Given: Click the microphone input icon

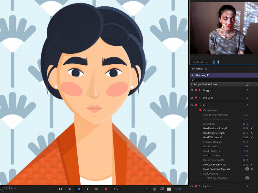Looking at the screenshot, I should tap(218, 62).
